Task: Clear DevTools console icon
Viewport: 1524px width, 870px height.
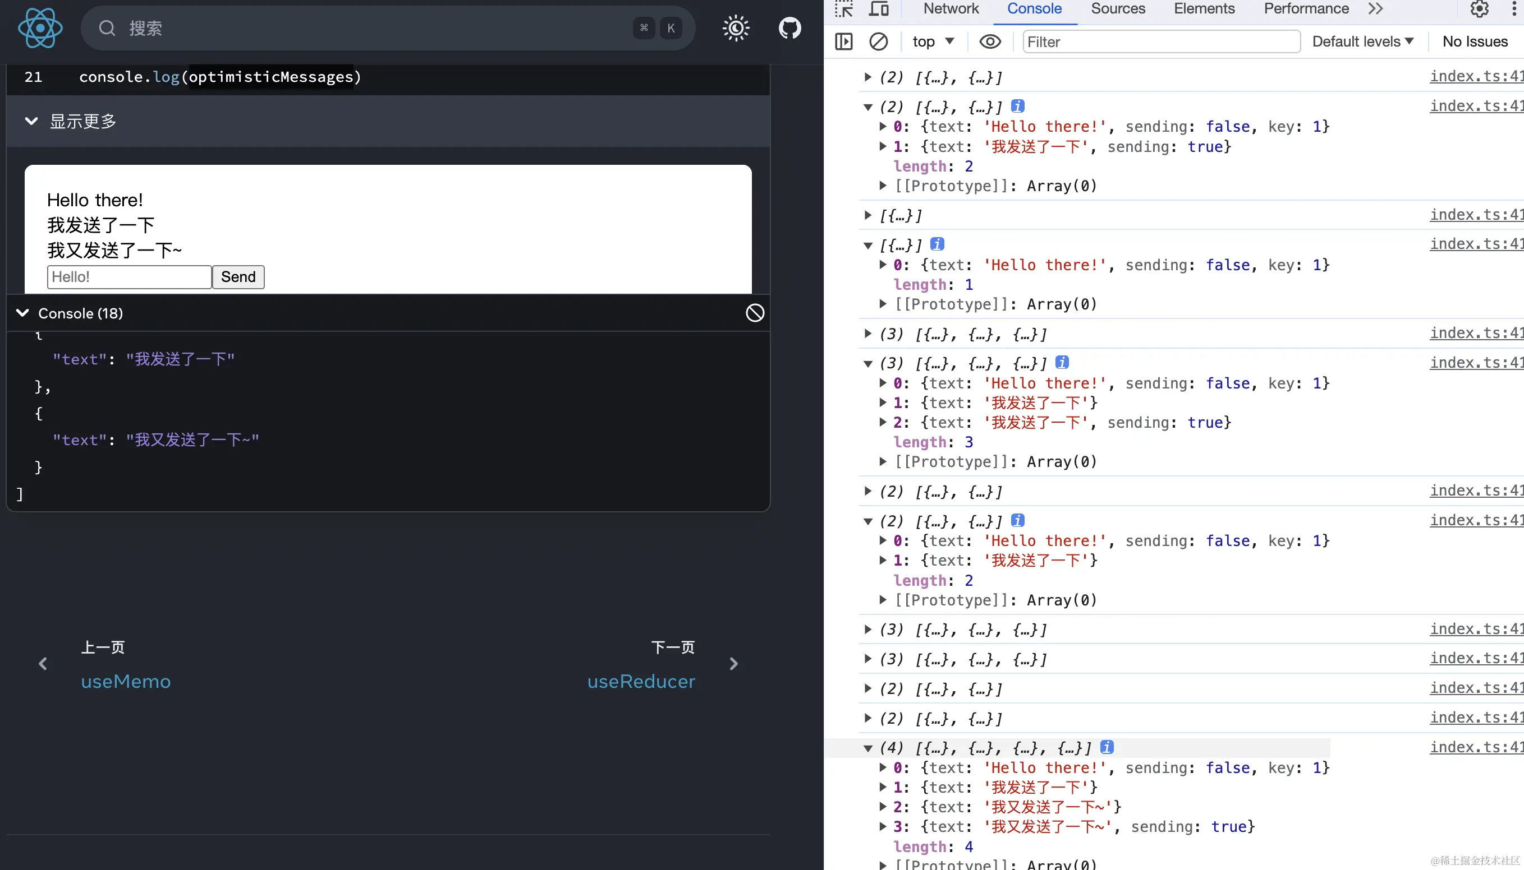Action: [x=878, y=41]
